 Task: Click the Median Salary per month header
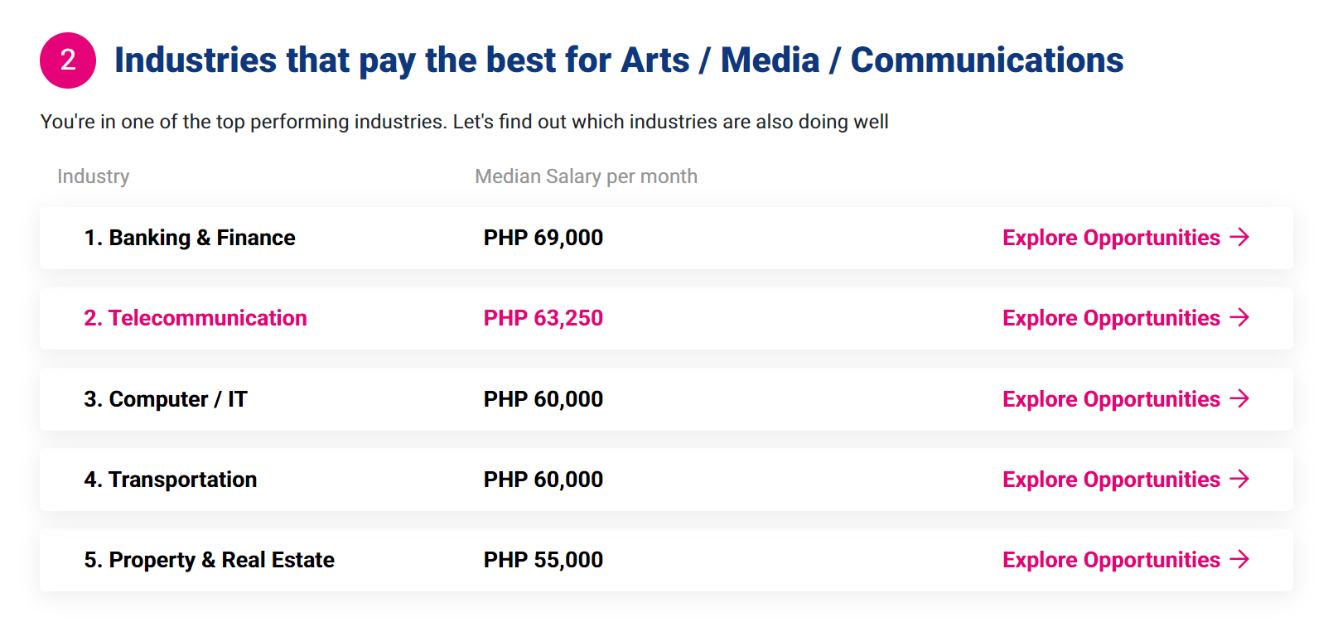point(586,176)
